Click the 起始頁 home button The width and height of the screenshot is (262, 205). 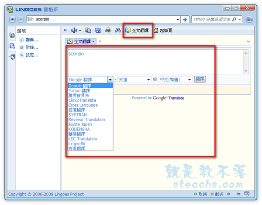[x=163, y=31]
